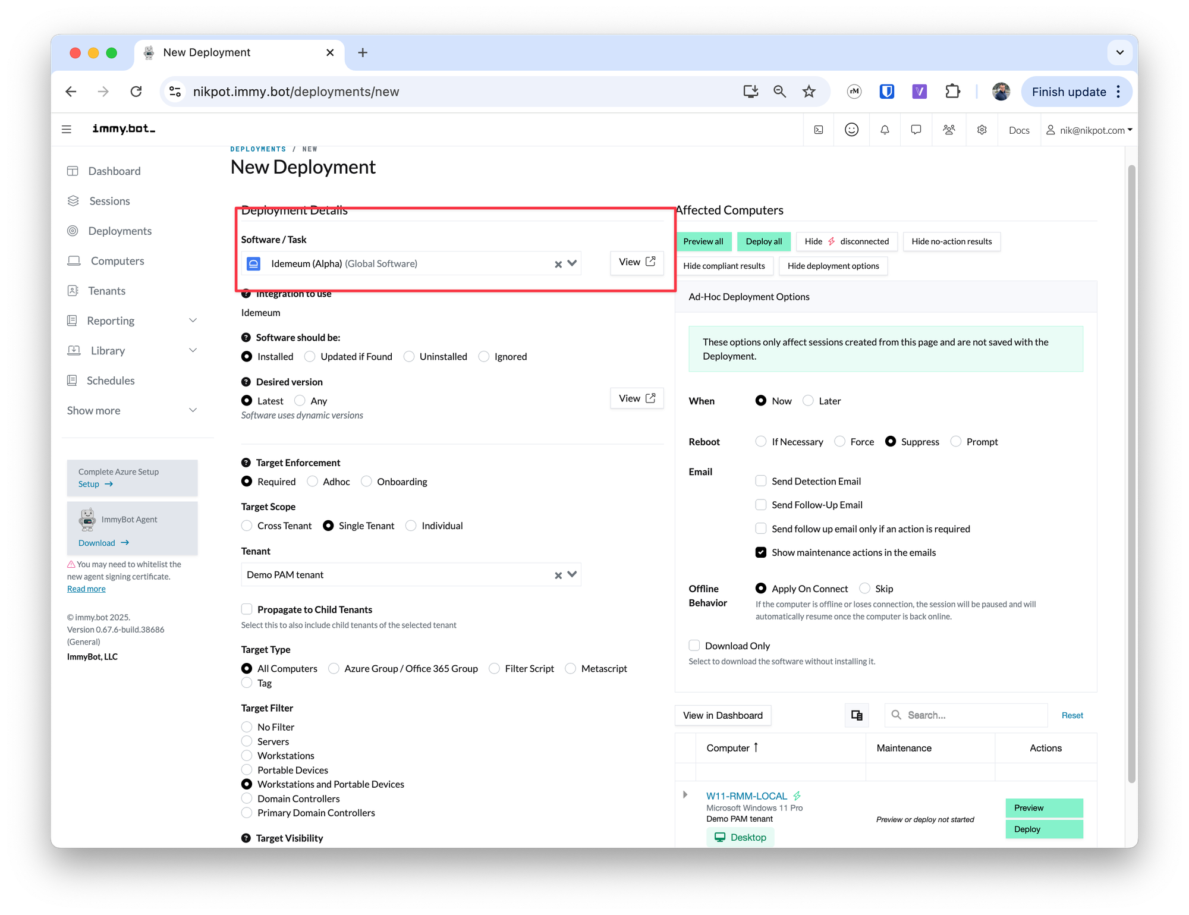Open Chrome three-dot menu
The height and width of the screenshot is (915, 1189).
1118,92
